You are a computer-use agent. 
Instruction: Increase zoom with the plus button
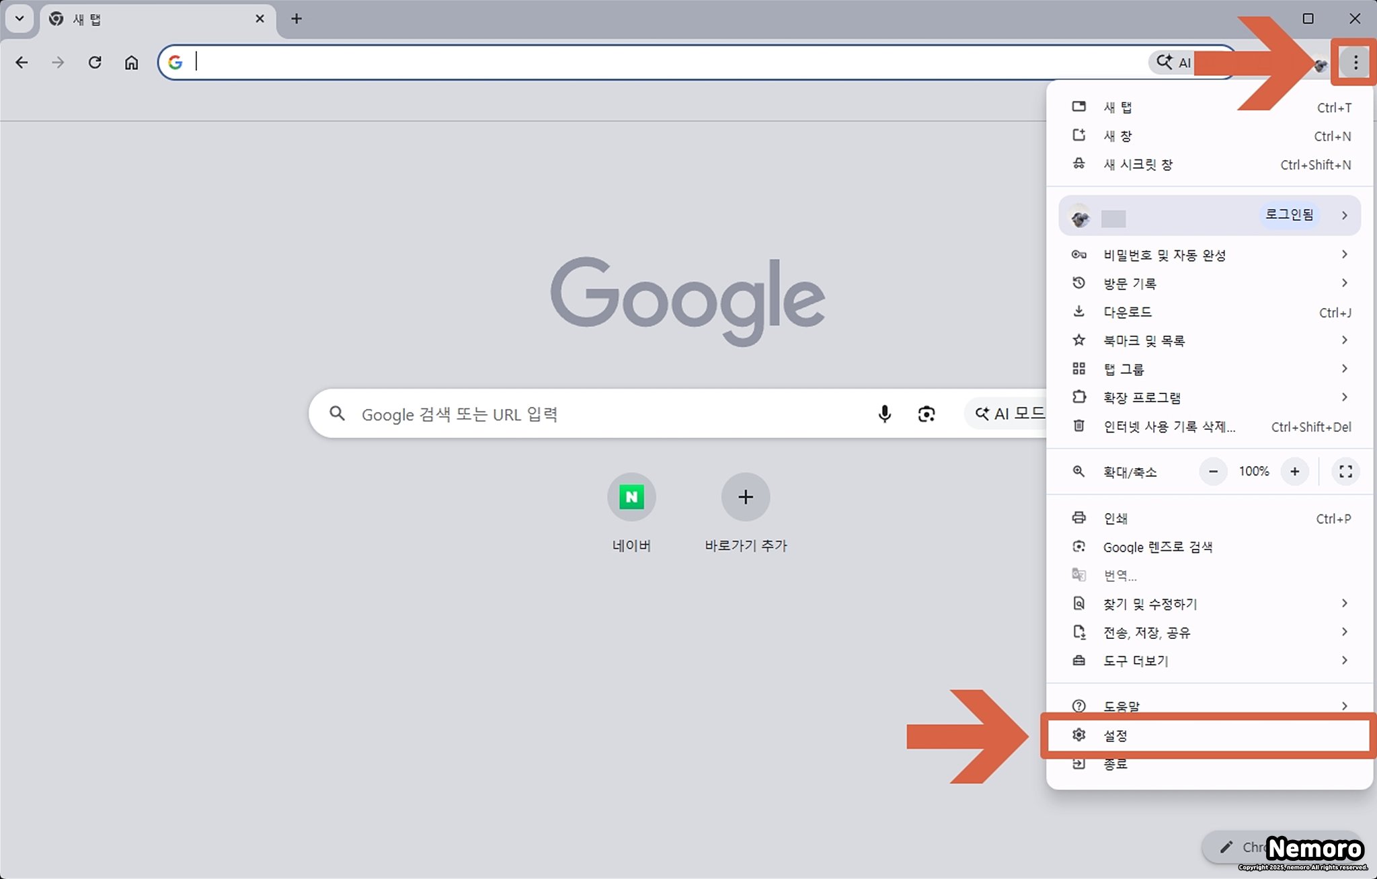pyautogui.click(x=1294, y=471)
